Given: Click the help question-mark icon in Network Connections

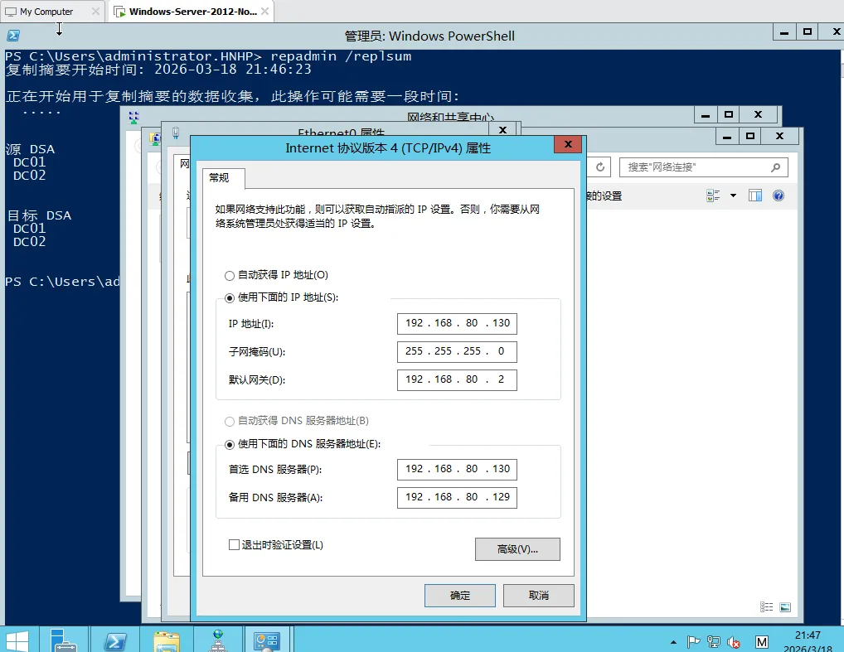Looking at the screenshot, I should tap(777, 195).
